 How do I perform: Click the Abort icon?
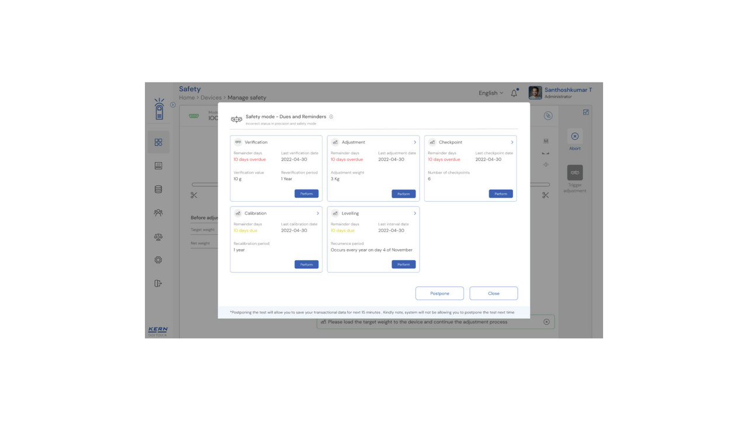575,136
